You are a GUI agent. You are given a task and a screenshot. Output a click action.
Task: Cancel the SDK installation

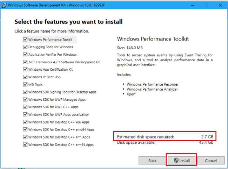pyautogui.click(x=211, y=161)
